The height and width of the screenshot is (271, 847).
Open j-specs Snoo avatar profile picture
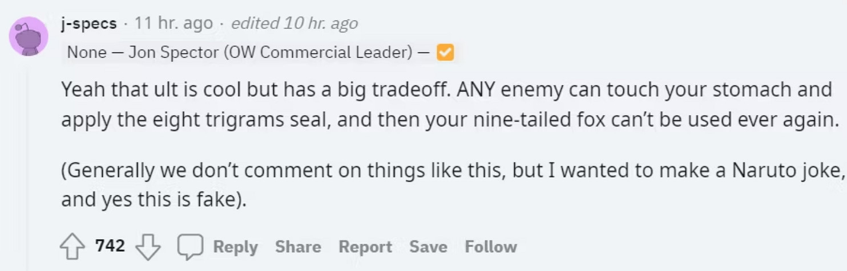tap(29, 36)
